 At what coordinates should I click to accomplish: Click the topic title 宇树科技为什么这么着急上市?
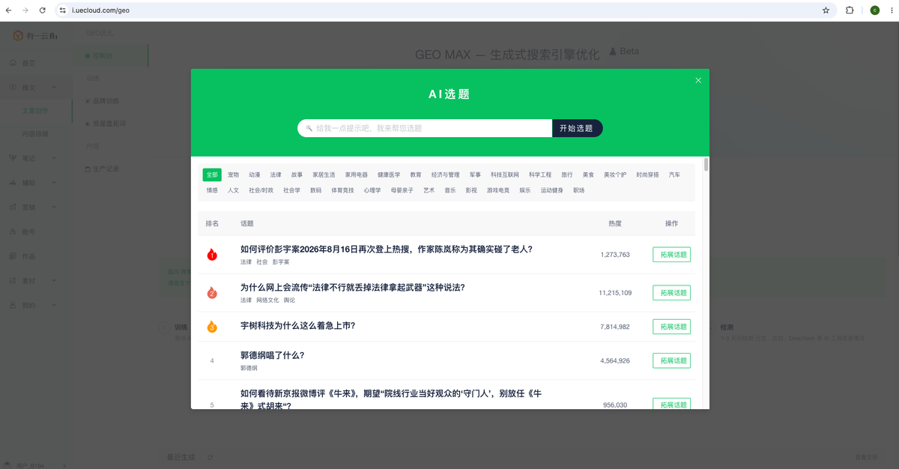click(x=297, y=326)
